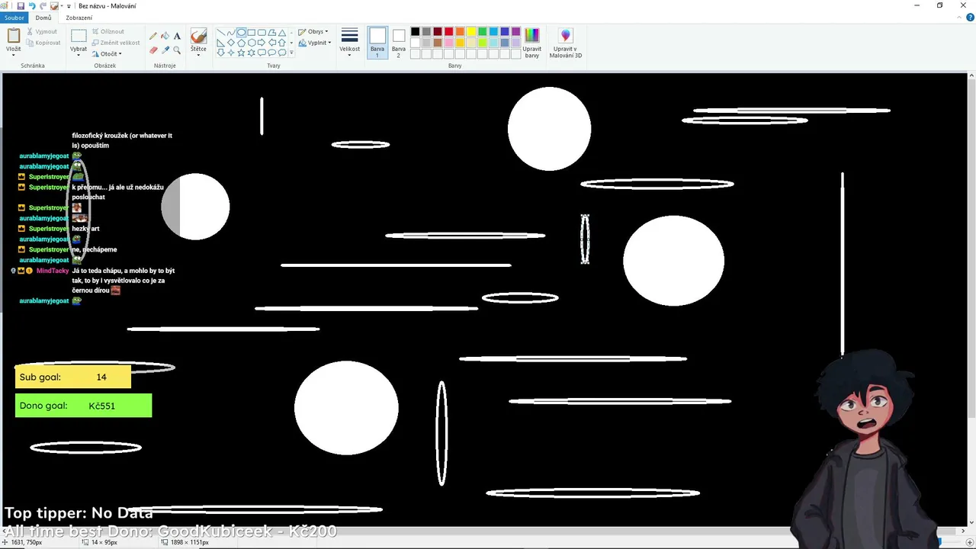Save using the quick access floppy icon
This screenshot has width=976, height=549.
[x=21, y=5]
